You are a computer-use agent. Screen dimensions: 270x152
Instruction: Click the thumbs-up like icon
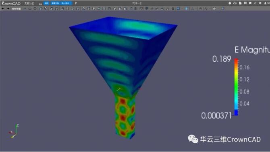pos(235,3)
